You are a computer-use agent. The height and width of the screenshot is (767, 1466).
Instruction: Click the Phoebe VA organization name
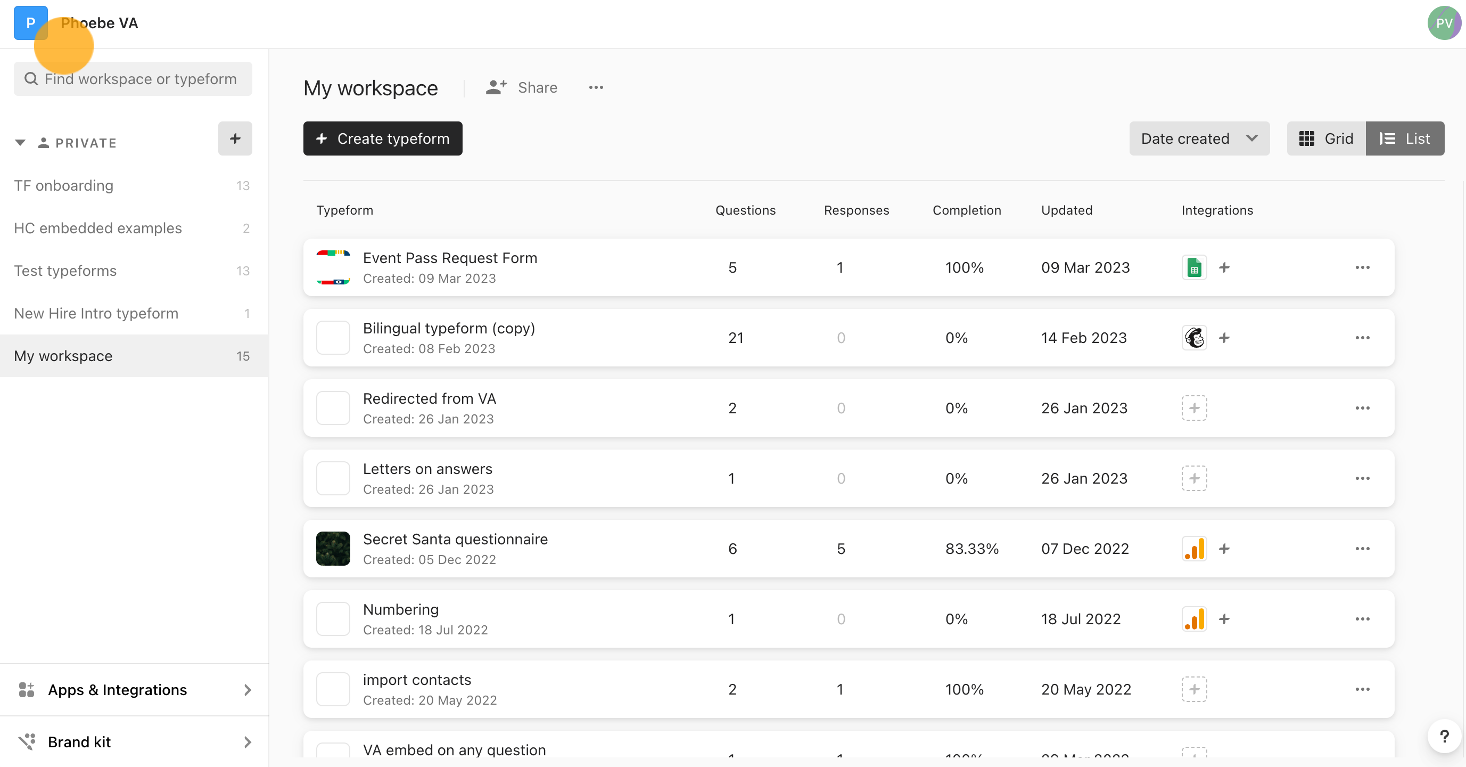click(99, 23)
